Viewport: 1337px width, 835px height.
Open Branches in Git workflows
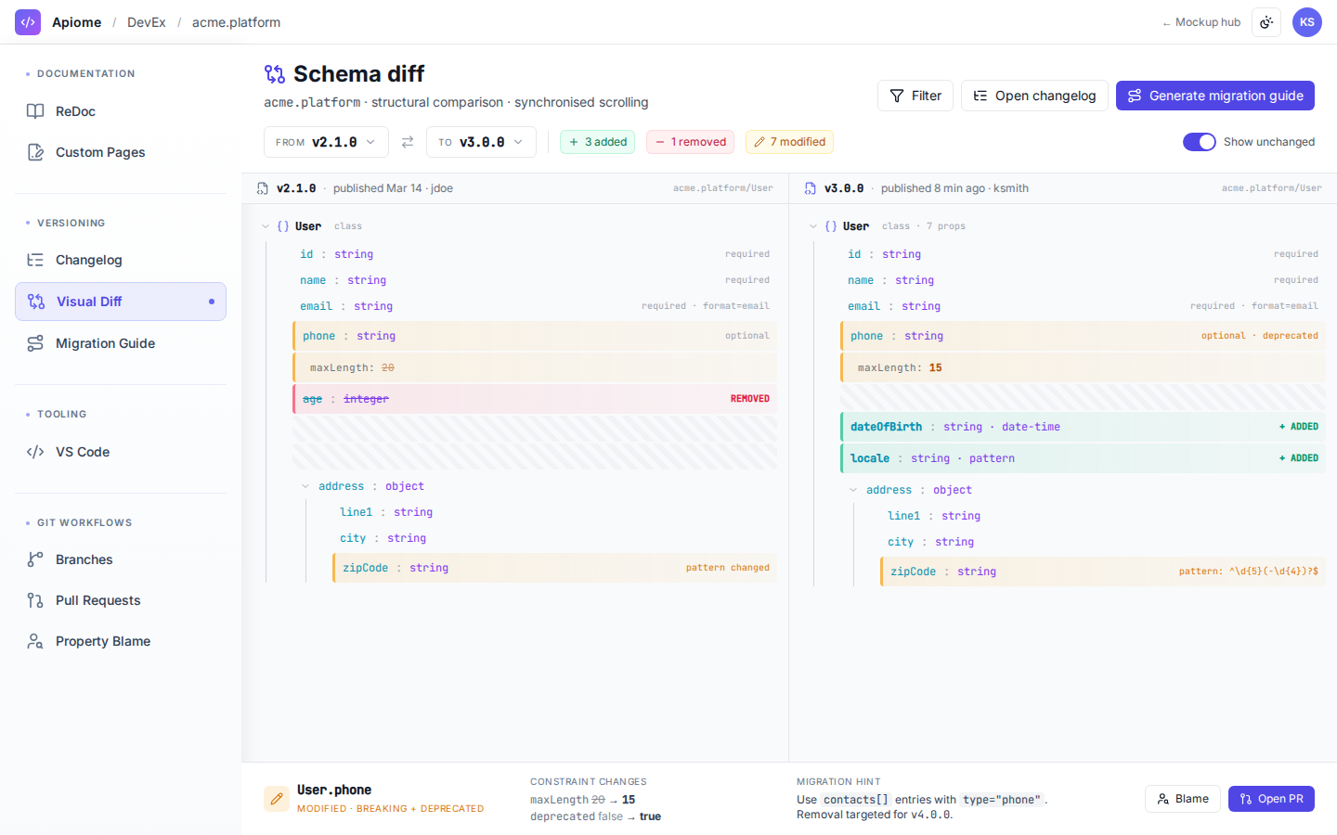coord(121,559)
